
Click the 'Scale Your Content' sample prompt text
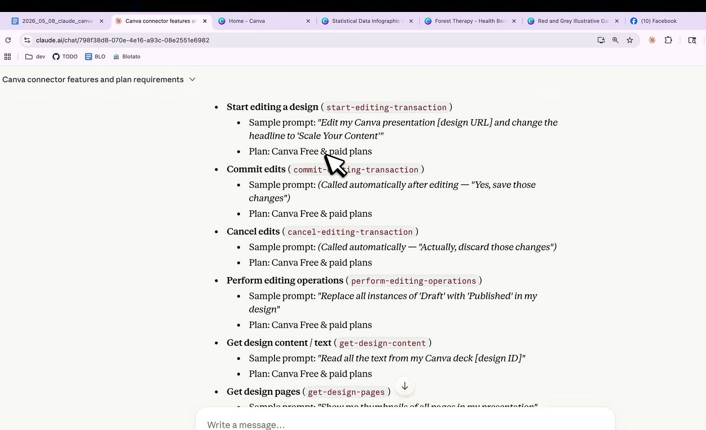click(403, 129)
